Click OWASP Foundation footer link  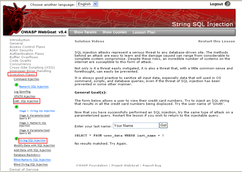92,165
